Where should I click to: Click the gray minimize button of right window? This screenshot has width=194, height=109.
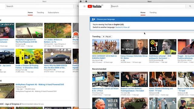tap(83, 1)
